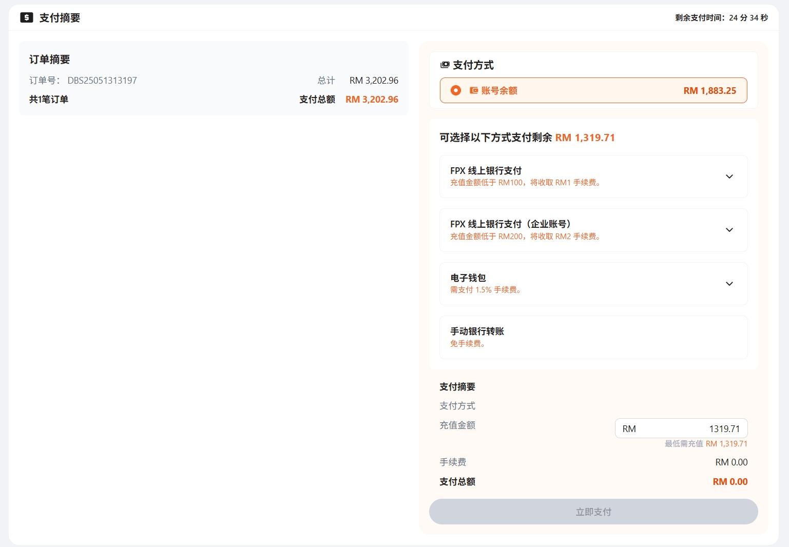
Task: Open the 电子钱包 payment dropdown
Action: (593, 283)
